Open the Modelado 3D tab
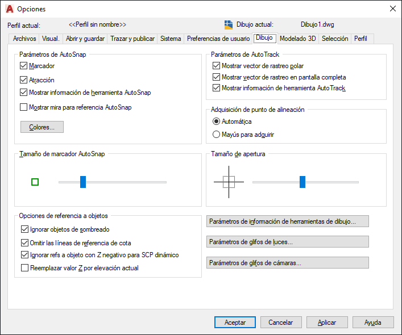This screenshot has width=402, height=335. click(297, 39)
